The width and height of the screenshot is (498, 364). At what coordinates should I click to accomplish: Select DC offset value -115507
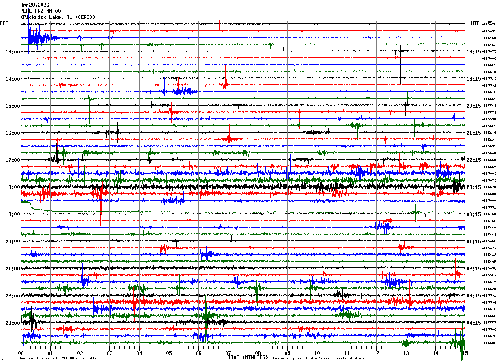click(x=489, y=275)
